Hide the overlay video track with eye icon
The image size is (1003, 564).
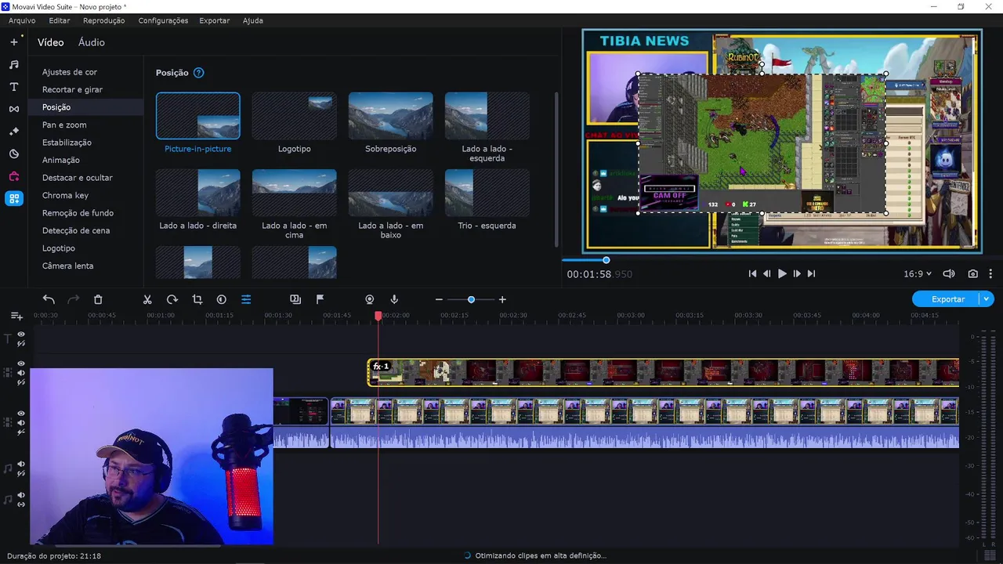pyautogui.click(x=21, y=363)
